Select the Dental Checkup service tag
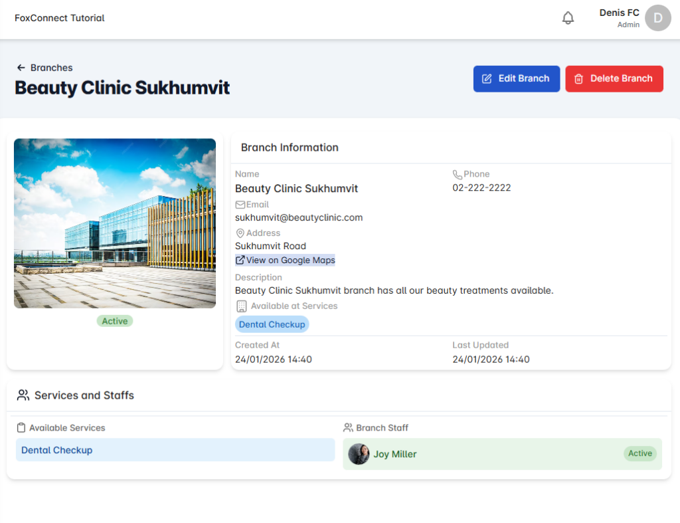This screenshot has height=523, width=680. pos(272,324)
